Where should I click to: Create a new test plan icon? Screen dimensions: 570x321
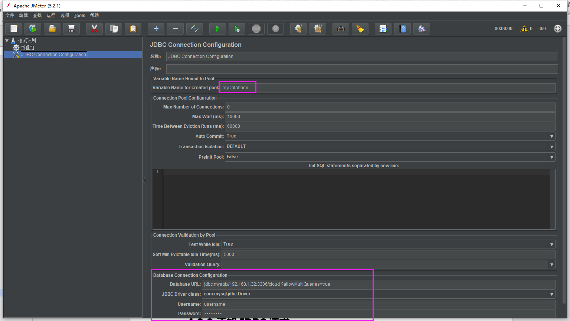14,29
